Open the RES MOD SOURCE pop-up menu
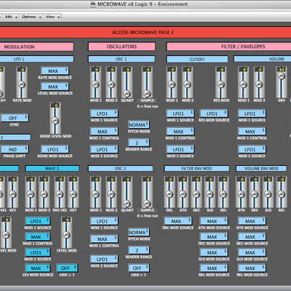The width and height of the screenshot is (291, 291). tap(214, 113)
